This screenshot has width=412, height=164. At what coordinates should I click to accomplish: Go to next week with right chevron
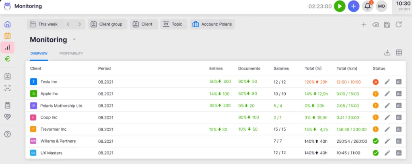(79, 24)
